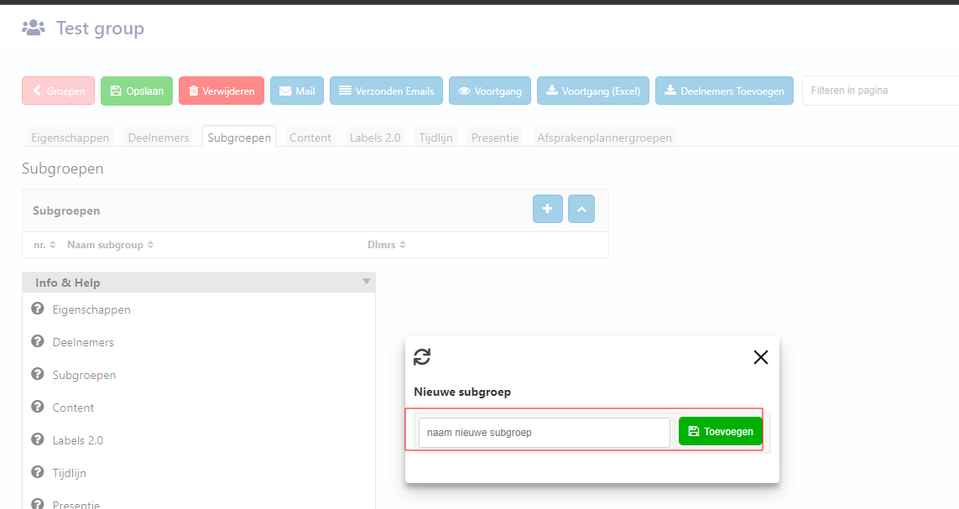This screenshot has height=509, width=959.
Task: Click the refresh icon in the dialog
Action: [422, 357]
